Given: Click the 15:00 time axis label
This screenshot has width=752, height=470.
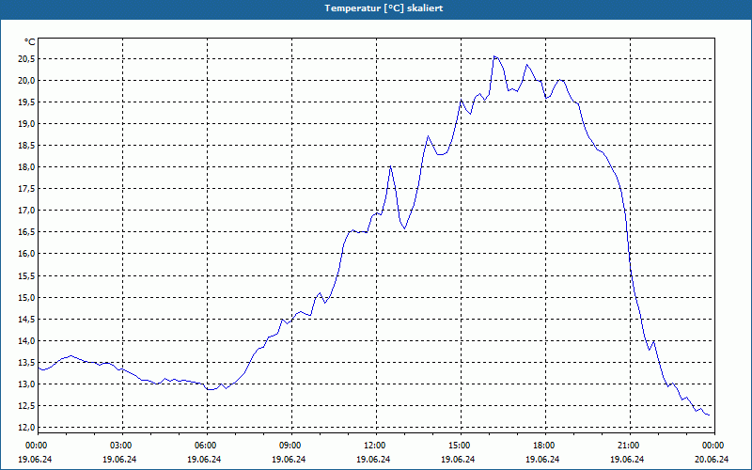Looking at the screenshot, I should (x=461, y=446).
